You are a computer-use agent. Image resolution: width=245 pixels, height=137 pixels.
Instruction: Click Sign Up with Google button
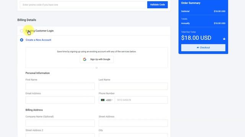(97, 59)
